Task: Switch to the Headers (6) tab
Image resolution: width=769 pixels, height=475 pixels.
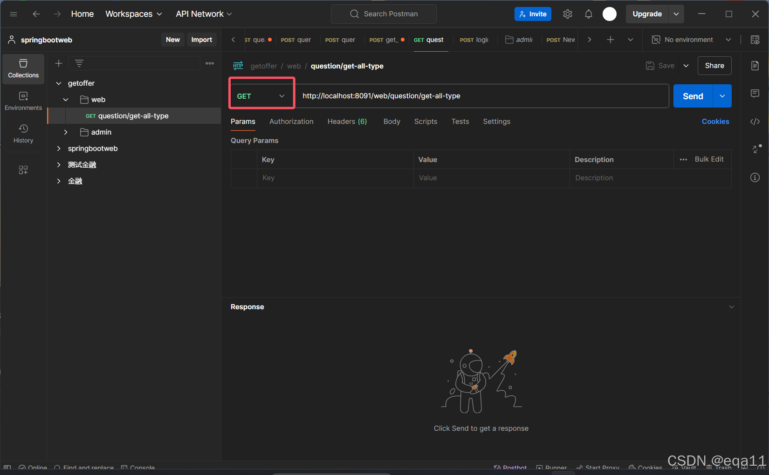Action: pyautogui.click(x=347, y=122)
